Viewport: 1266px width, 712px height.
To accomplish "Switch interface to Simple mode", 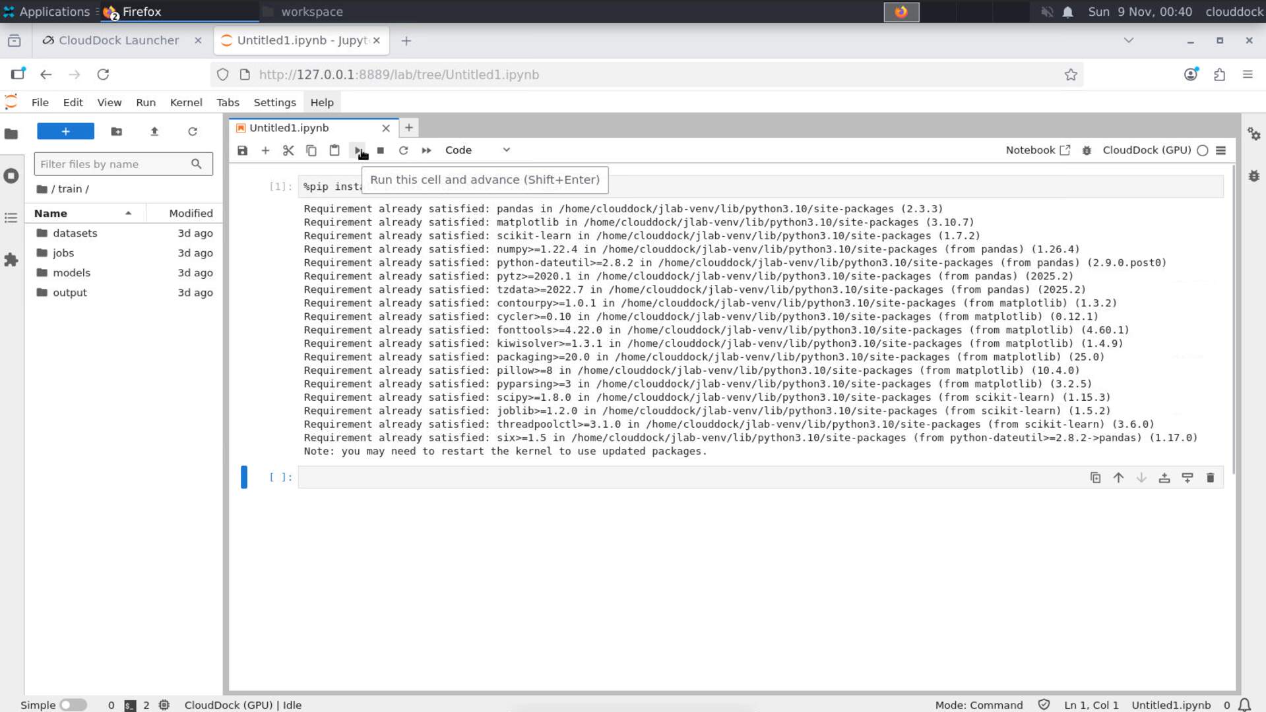I will tap(73, 704).
